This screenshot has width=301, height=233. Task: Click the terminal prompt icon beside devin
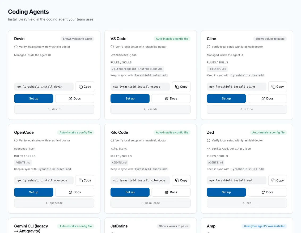coord(49,109)
